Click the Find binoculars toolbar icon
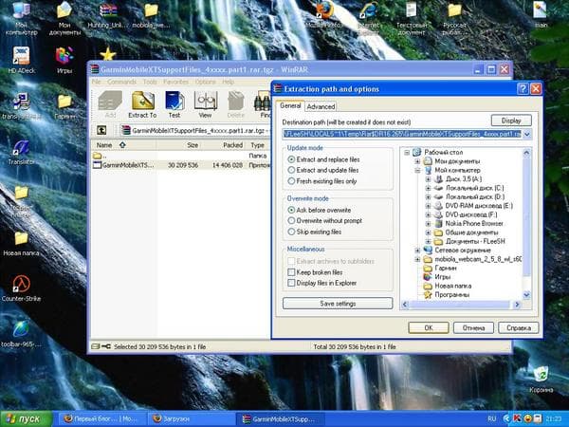 click(x=262, y=104)
